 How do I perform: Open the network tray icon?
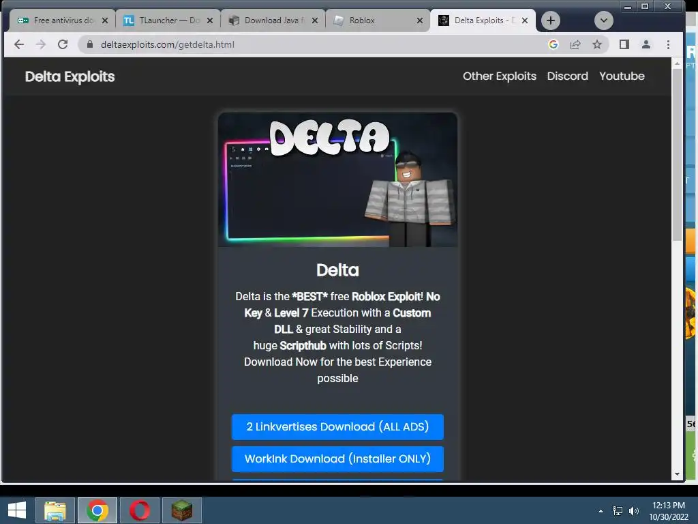[x=618, y=511]
